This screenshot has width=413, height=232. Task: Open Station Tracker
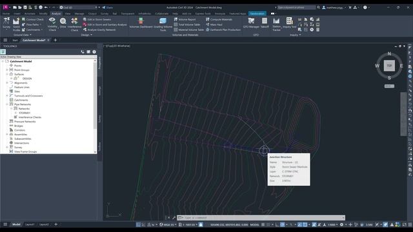pyautogui.click(x=276, y=24)
